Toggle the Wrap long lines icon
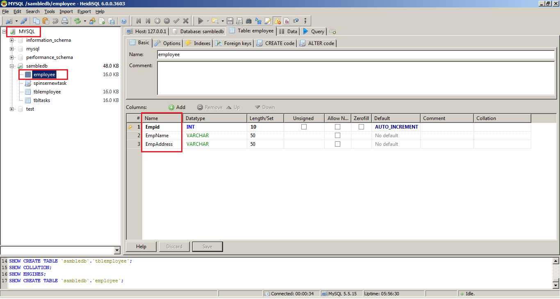Viewport: 560px width, 299px height. (x=296, y=20)
